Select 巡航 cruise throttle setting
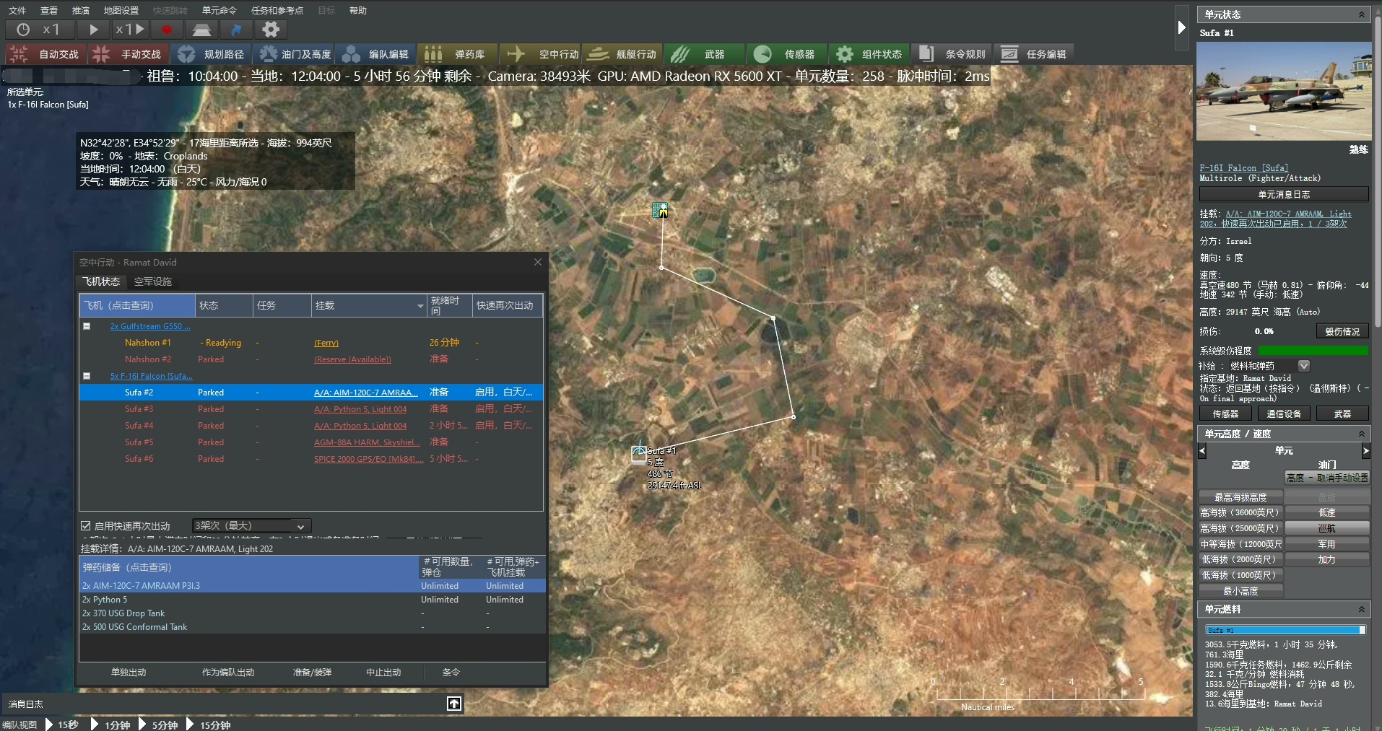This screenshot has height=731, width=1382. point(1326,528)
